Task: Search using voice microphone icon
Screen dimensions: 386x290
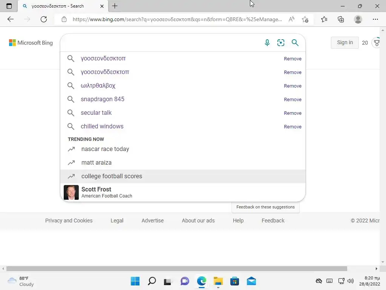Action: click(267, 43)
